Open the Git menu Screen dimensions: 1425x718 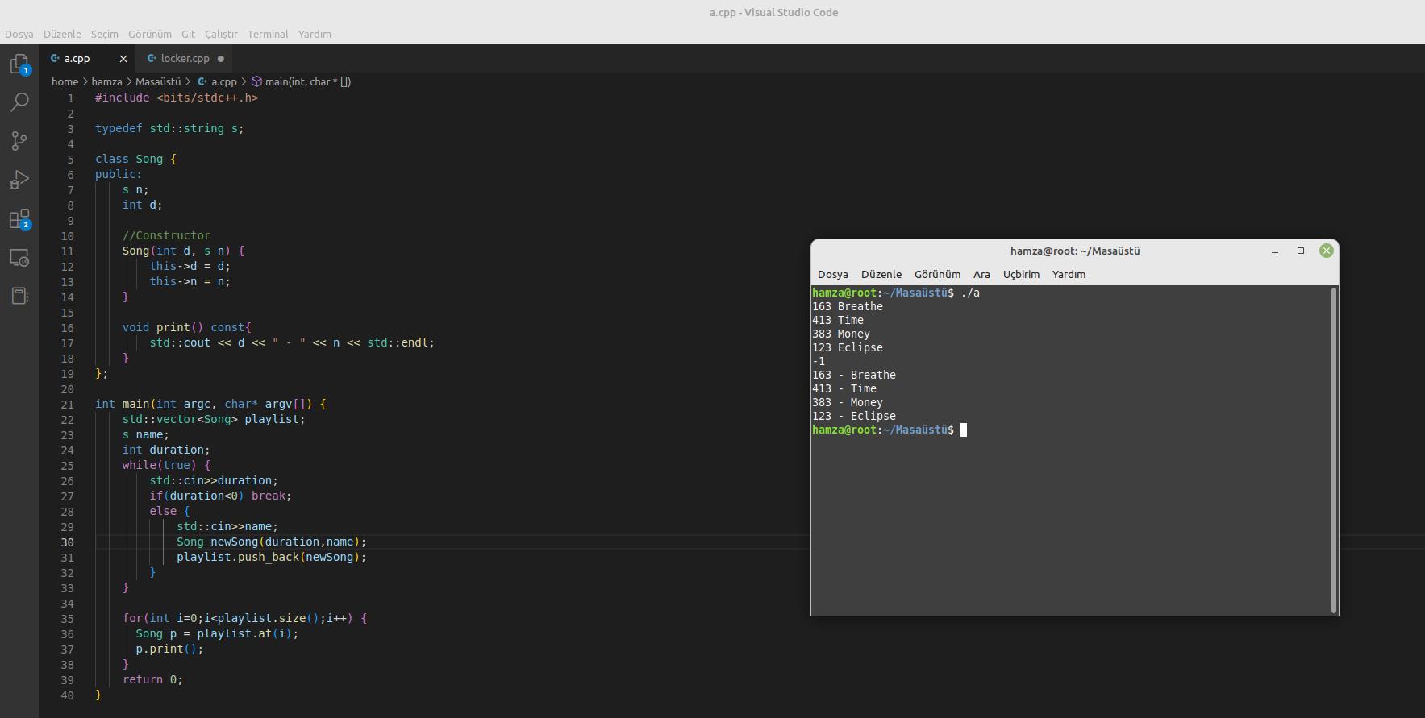(x=188, y=34)
